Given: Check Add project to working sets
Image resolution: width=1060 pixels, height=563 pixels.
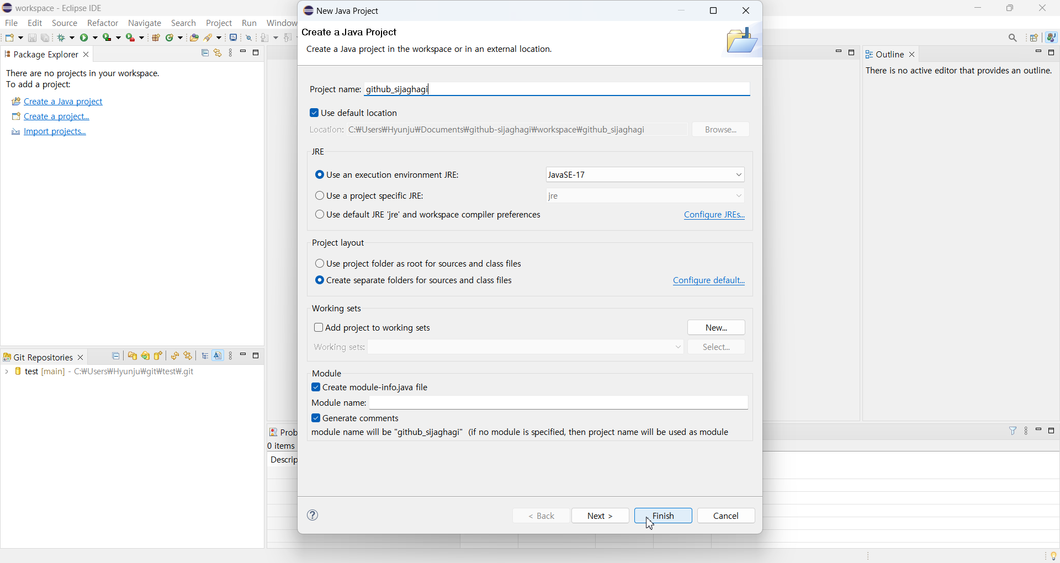Looking at the screenshot, I should tap(319, 328).
